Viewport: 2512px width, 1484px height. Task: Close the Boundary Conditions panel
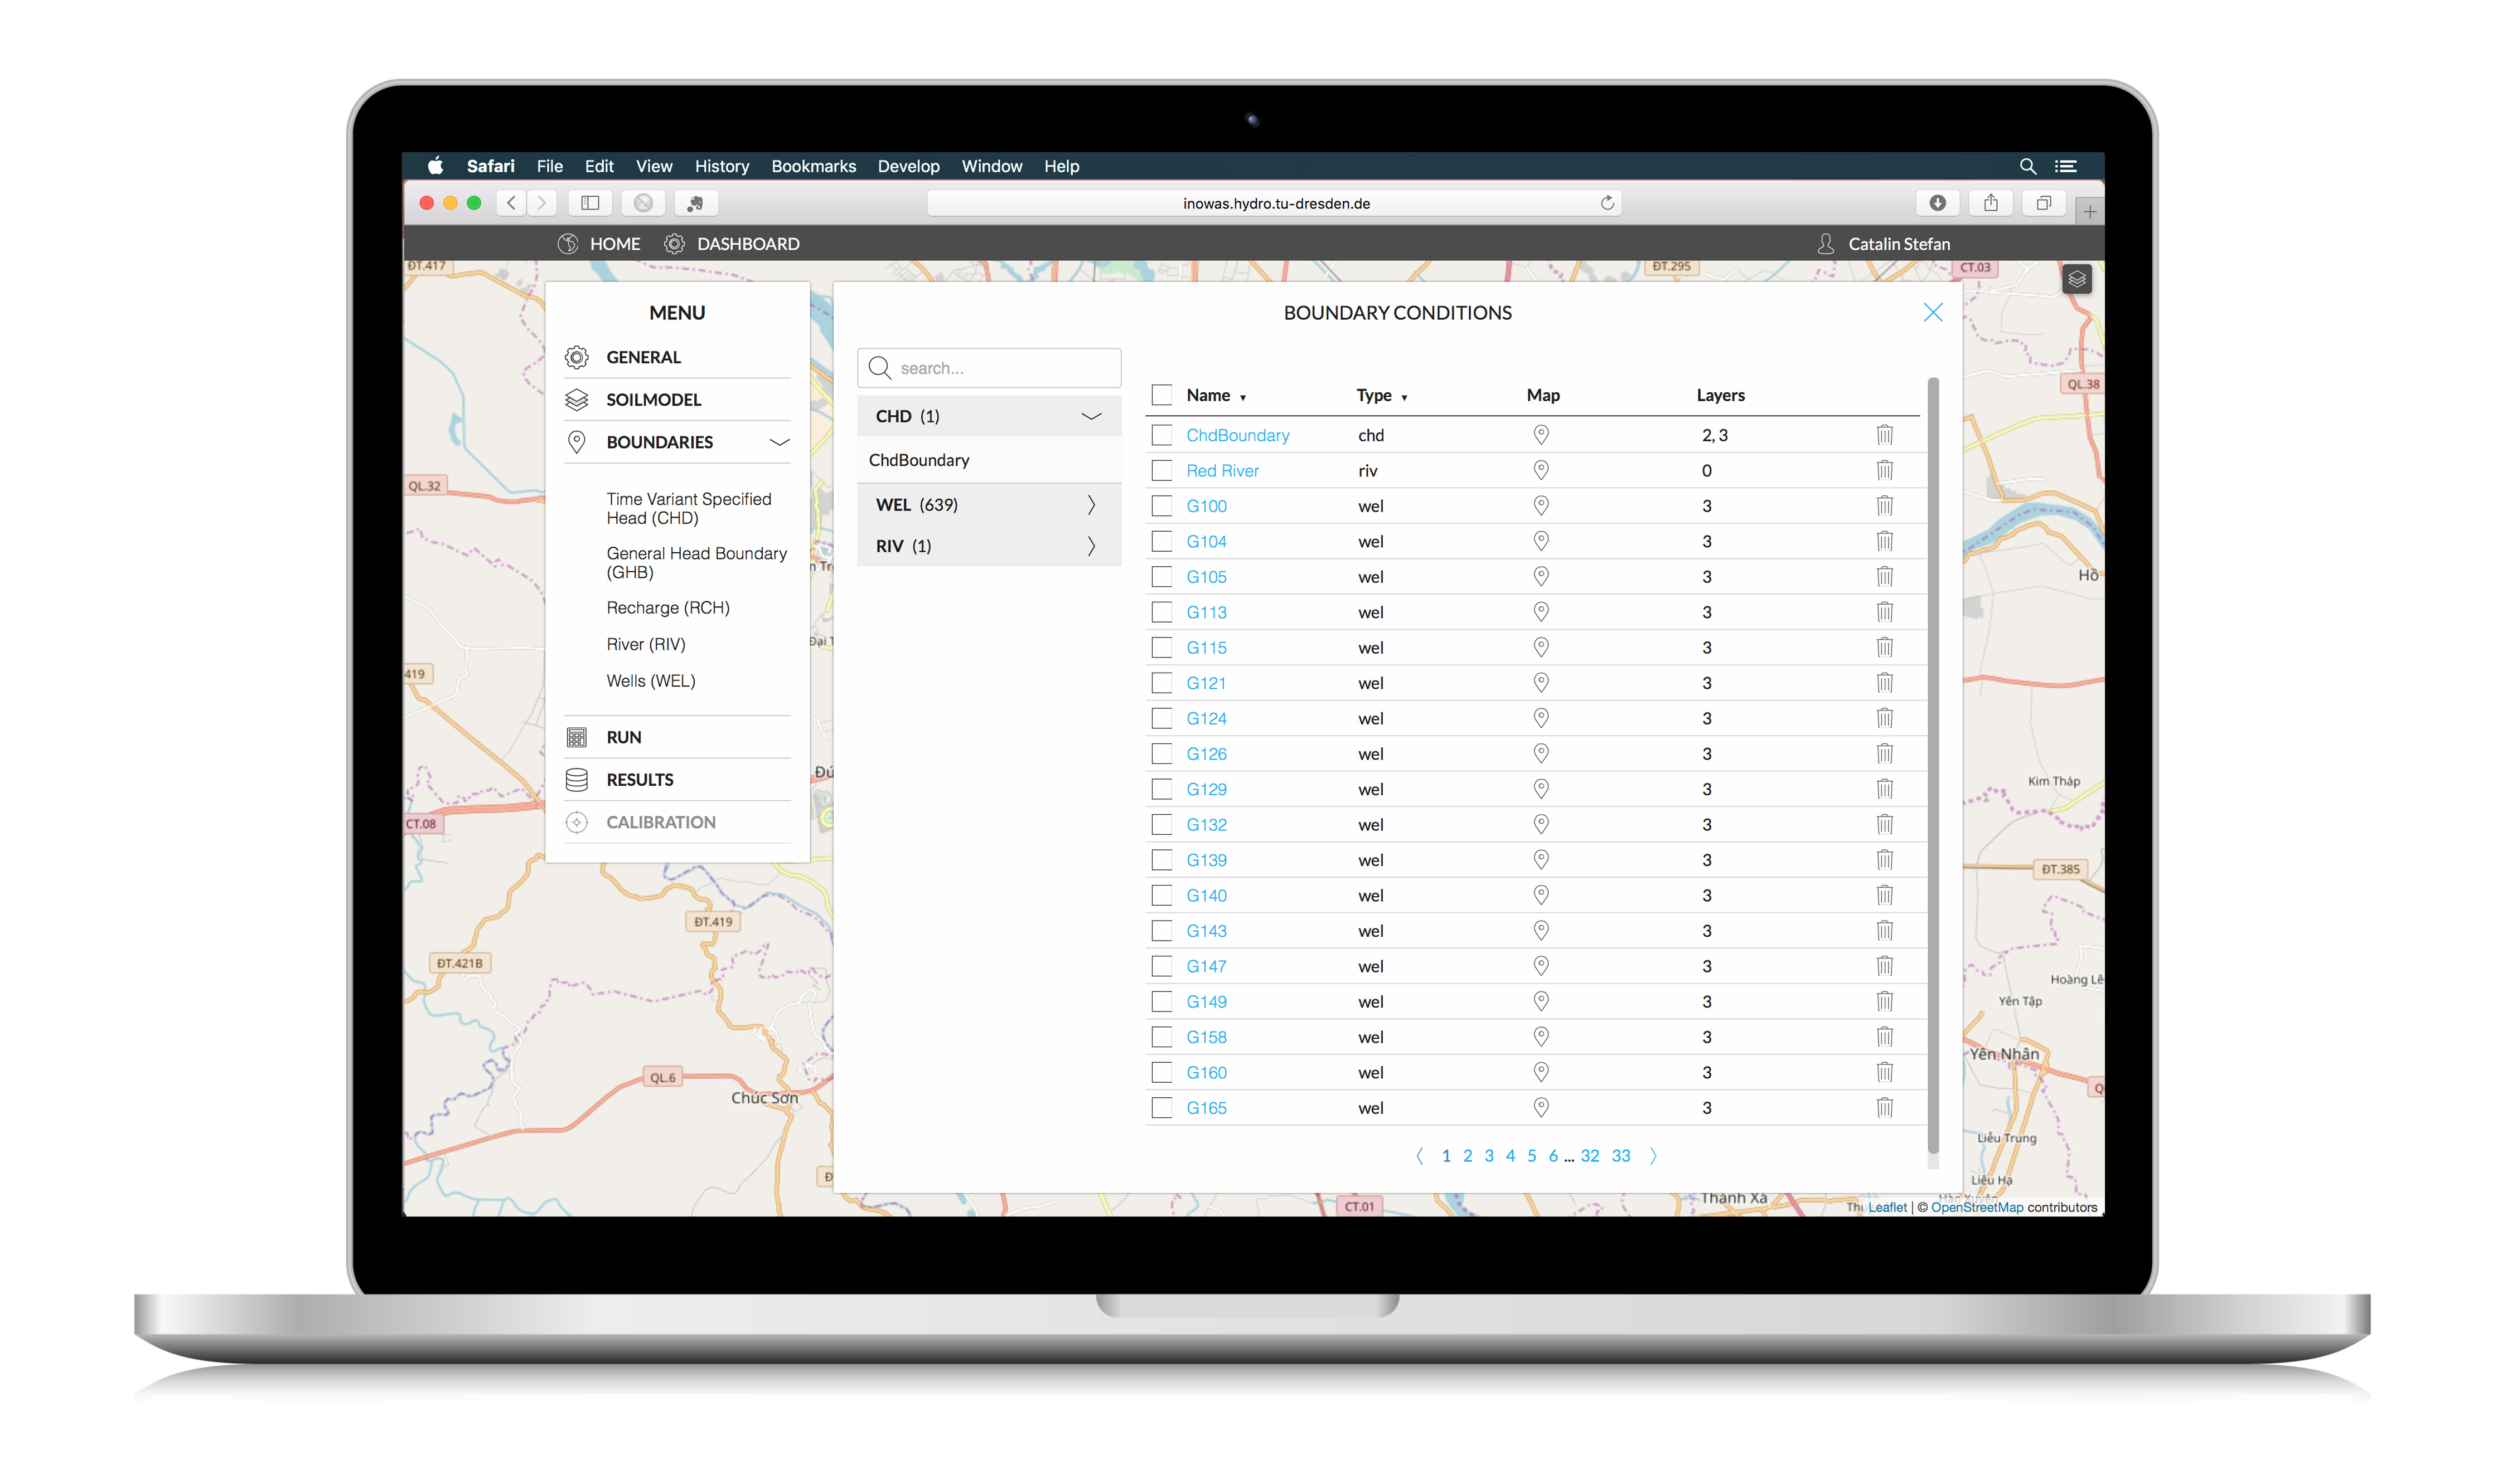pos(1932,313)
